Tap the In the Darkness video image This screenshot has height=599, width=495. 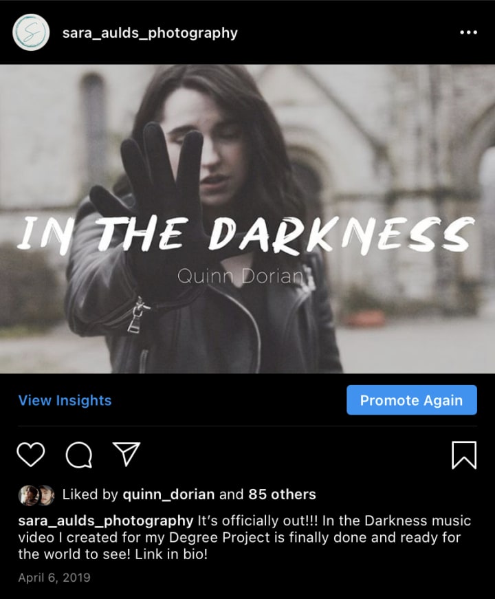point(247,219)
